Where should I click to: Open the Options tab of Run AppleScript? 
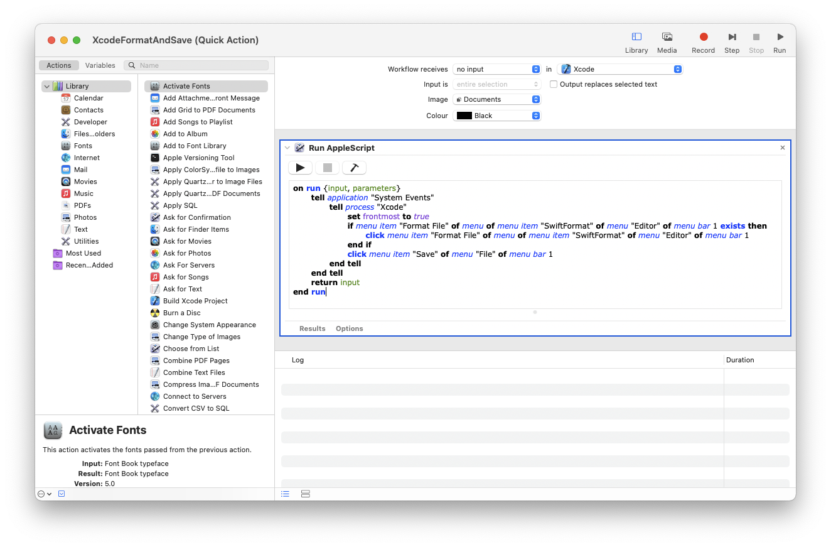349,328
